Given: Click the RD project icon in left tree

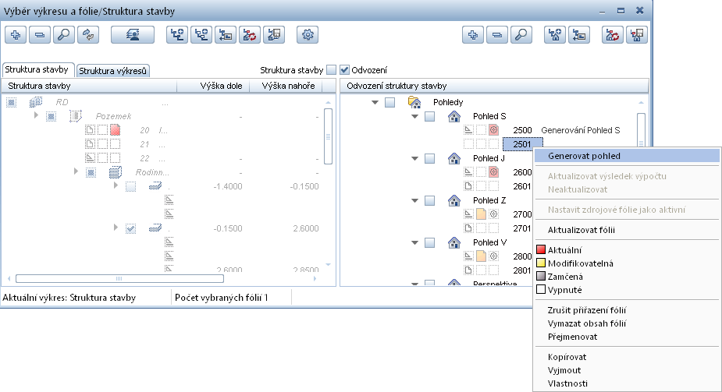Looking at the screenshot, I should click(x=36, y=102).
